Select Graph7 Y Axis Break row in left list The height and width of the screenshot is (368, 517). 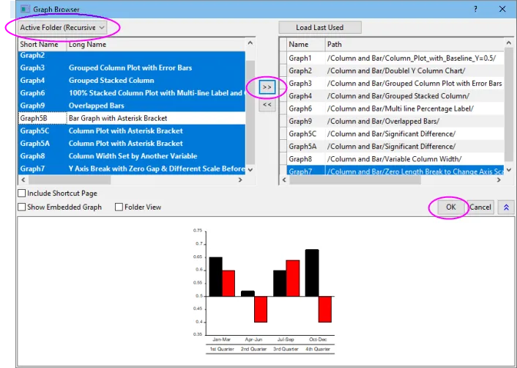[132, 169]
